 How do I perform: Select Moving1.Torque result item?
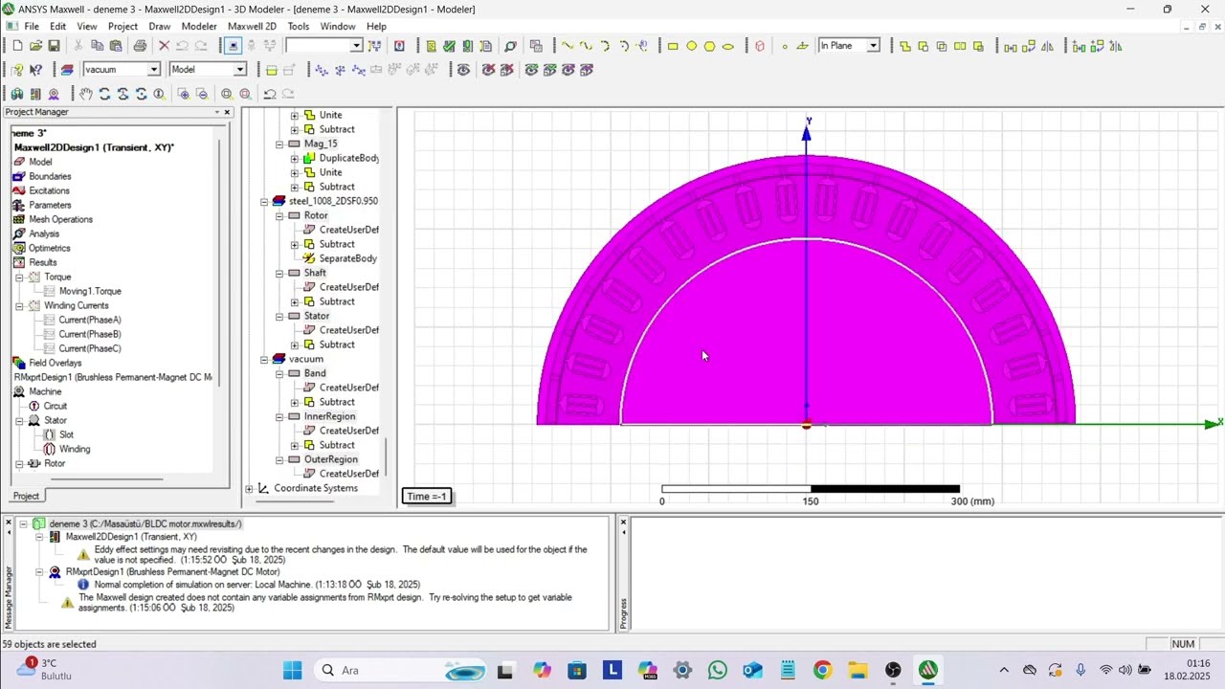pos(90,291)
